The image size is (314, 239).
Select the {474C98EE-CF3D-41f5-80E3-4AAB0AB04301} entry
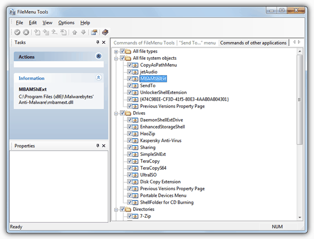(184, 99)
